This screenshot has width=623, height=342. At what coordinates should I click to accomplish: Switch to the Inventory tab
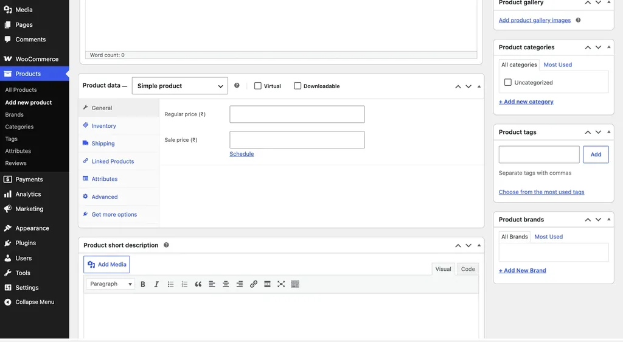[x=119, y=126]
